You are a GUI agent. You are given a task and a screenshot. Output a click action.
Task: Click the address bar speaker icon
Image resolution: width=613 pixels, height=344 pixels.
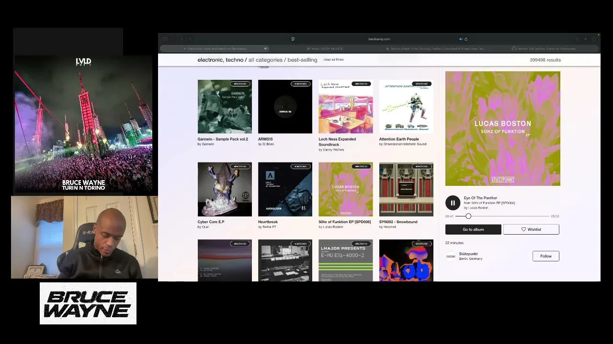(461, 39)
